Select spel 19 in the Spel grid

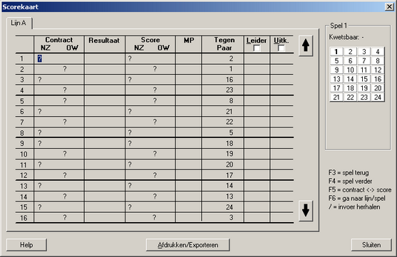364,88
